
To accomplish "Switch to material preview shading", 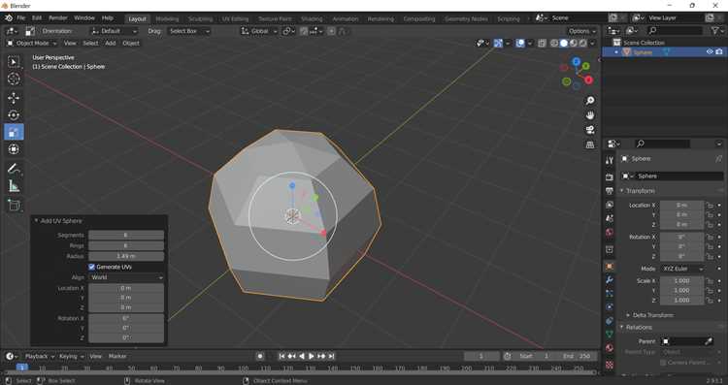I will click(x=574, y=43).
